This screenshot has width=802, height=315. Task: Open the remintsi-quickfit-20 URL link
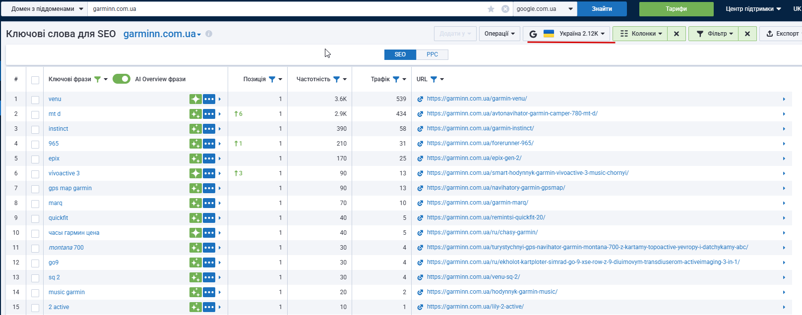486,217
